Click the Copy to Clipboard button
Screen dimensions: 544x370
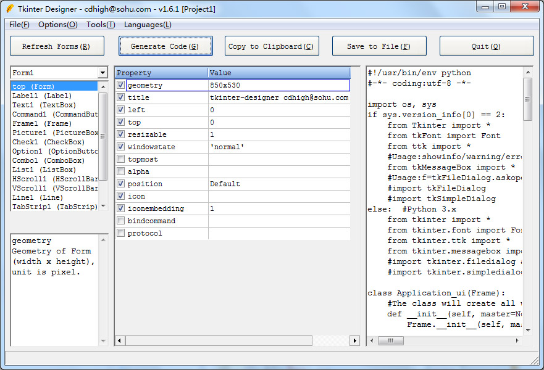(272, 46)
